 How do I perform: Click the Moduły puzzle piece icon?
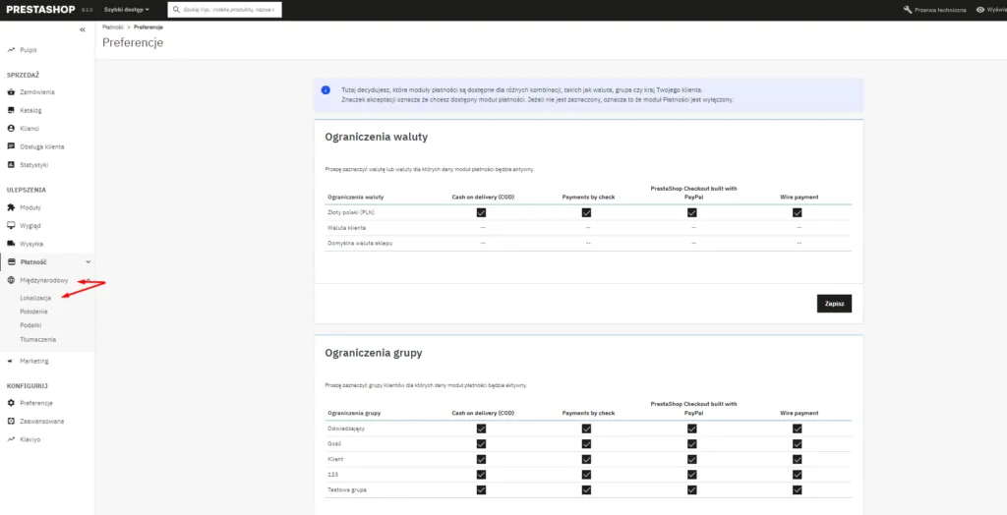11,207
